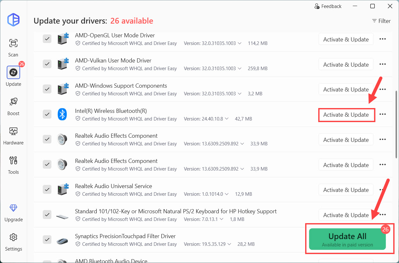Open more options for Intel Wireless Bluetooth
This screenshot has height=263, width=399.
pyautogui.click(x=382, y=114)
